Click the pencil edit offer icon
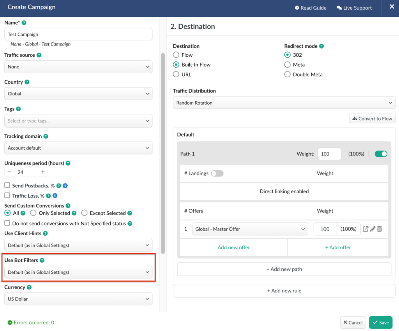399x331 pixels. (x=373, y=229)
